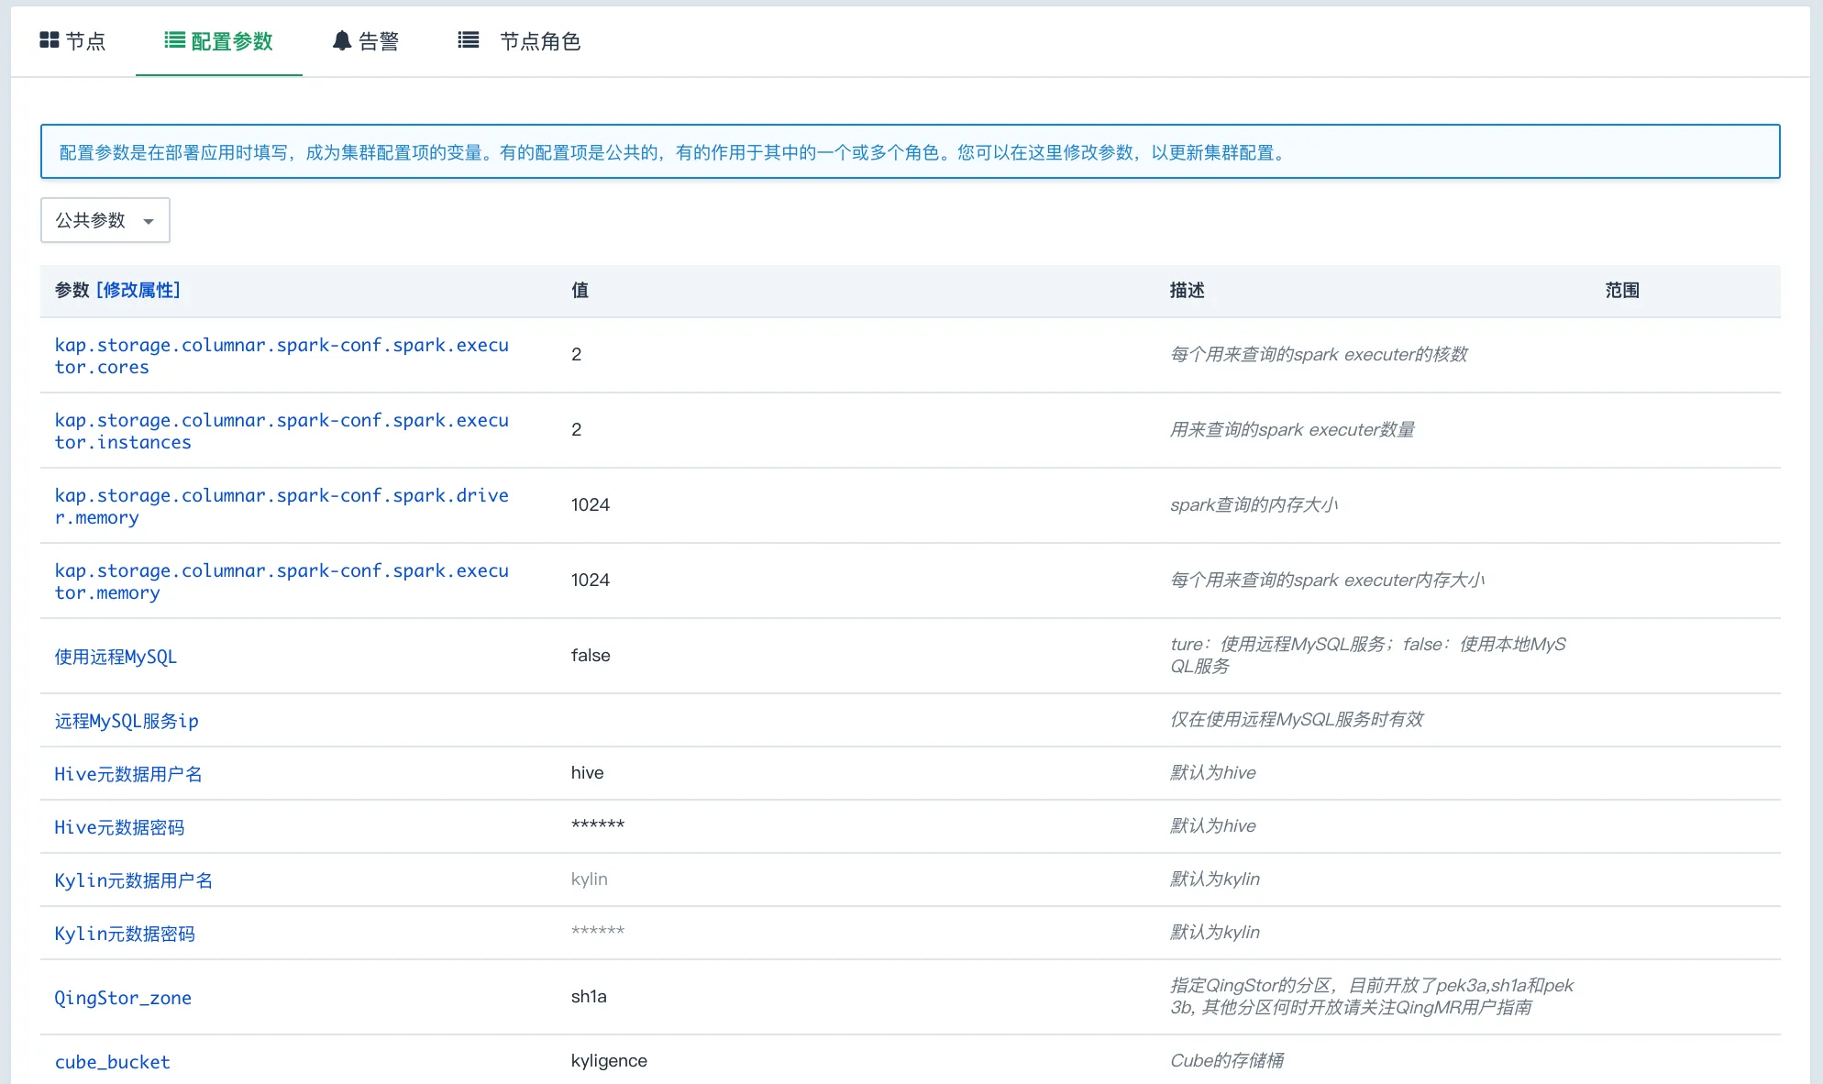1823x1084 pixels.
Task: Click the bell icon beside 告警
Action: pyautogui.click(x=342, y=40)
